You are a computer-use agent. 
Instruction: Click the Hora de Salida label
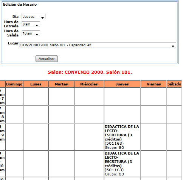[x=11, y=33]
